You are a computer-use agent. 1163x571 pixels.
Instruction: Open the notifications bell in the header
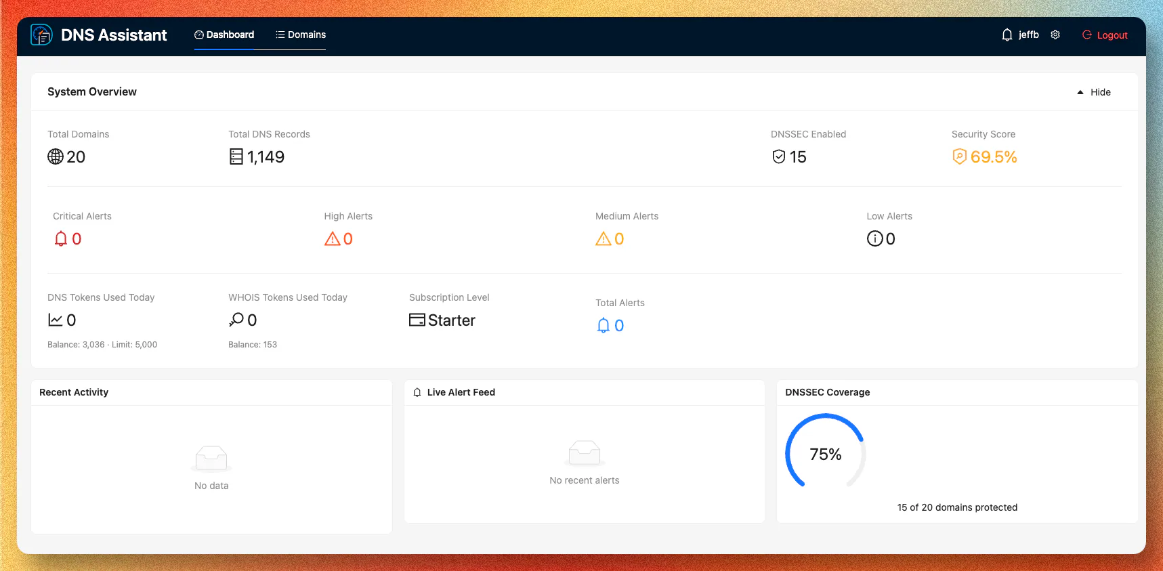point(1007,35)
